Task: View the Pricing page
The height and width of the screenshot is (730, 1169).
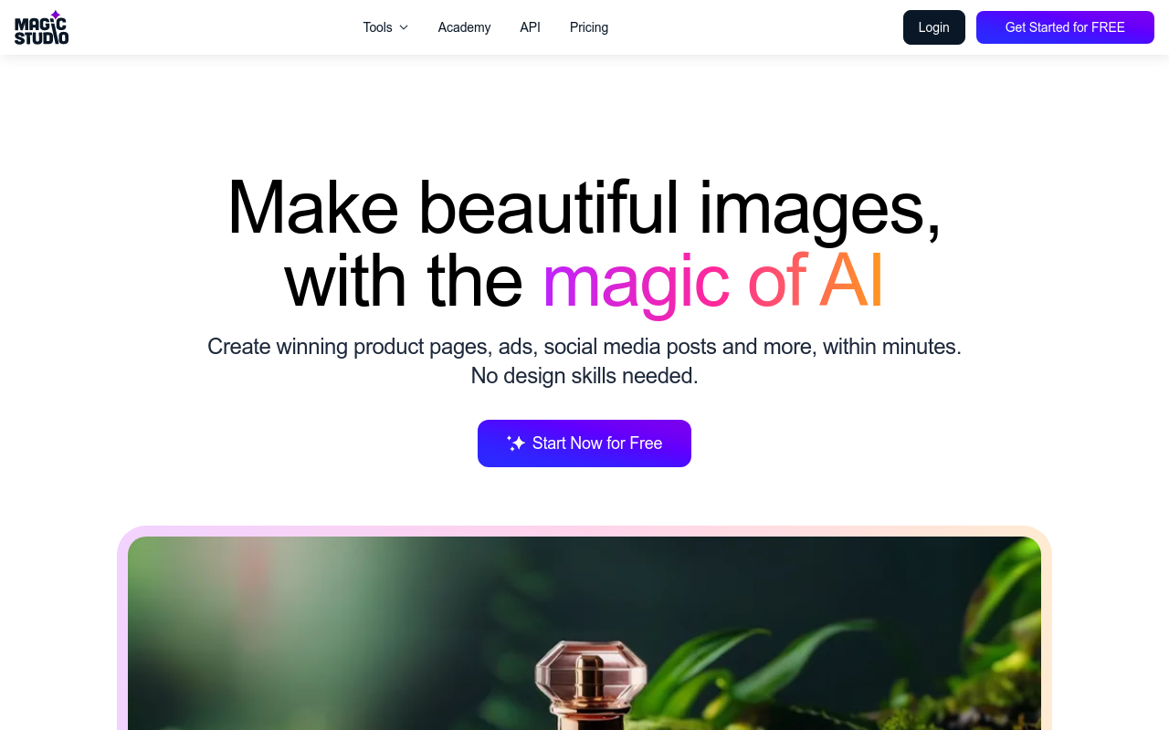Action: pyautogui.click(x=589, y=27)
